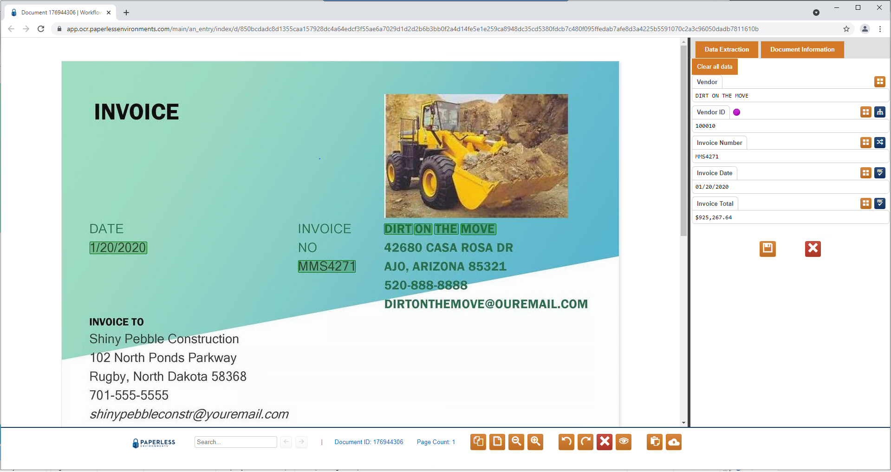This screenshot has height=472, width=891.
Task: Click the scroll down arrow of viewer
Action: tap(683, 423)
